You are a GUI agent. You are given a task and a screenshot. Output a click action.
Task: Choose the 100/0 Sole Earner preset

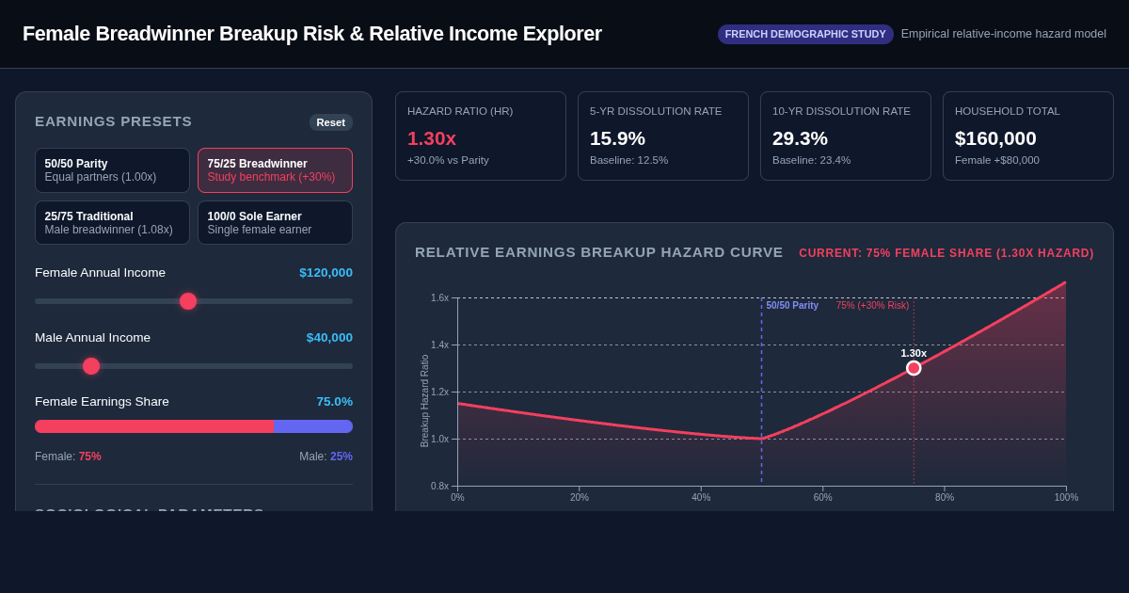pyautogui.click(x=275, y=223)
